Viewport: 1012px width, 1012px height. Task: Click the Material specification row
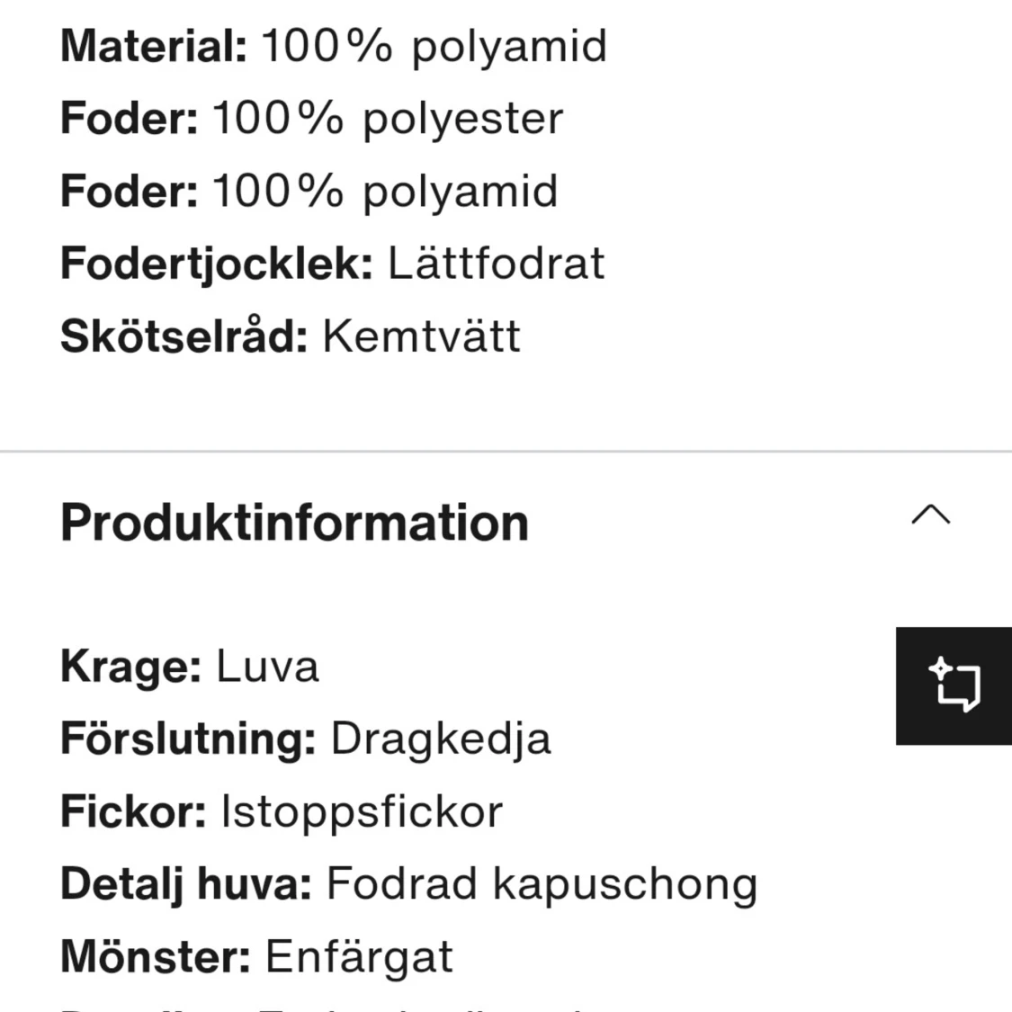tap(333, 46)
